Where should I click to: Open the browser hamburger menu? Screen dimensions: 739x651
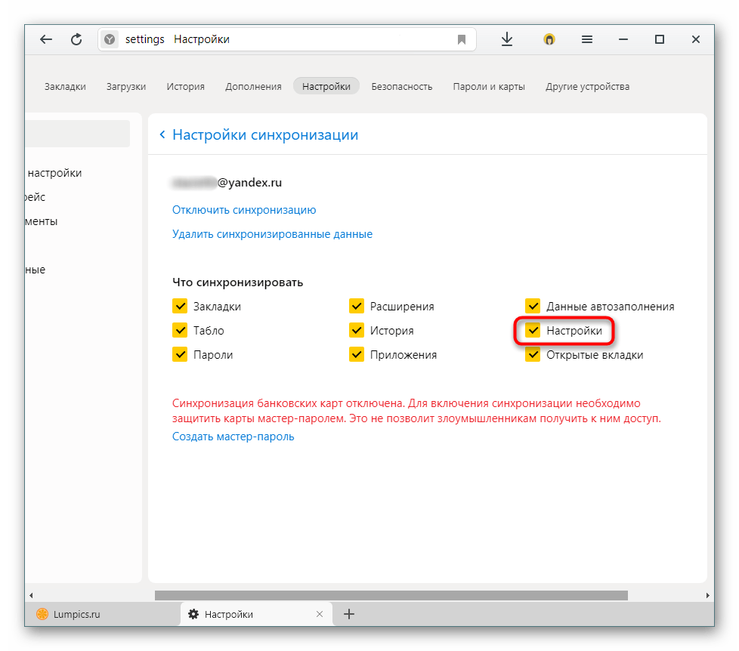coord(587,39)
